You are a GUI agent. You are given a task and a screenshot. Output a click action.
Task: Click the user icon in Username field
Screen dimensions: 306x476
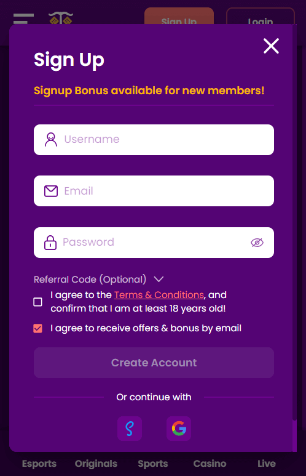[x=51, y=140]
